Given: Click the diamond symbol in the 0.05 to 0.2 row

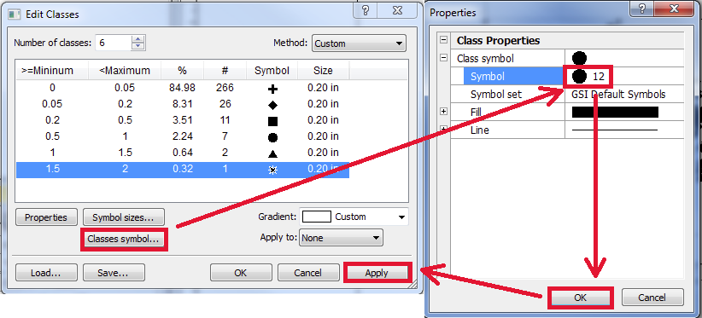Looking at the screenshot, I should coord(272,106).
